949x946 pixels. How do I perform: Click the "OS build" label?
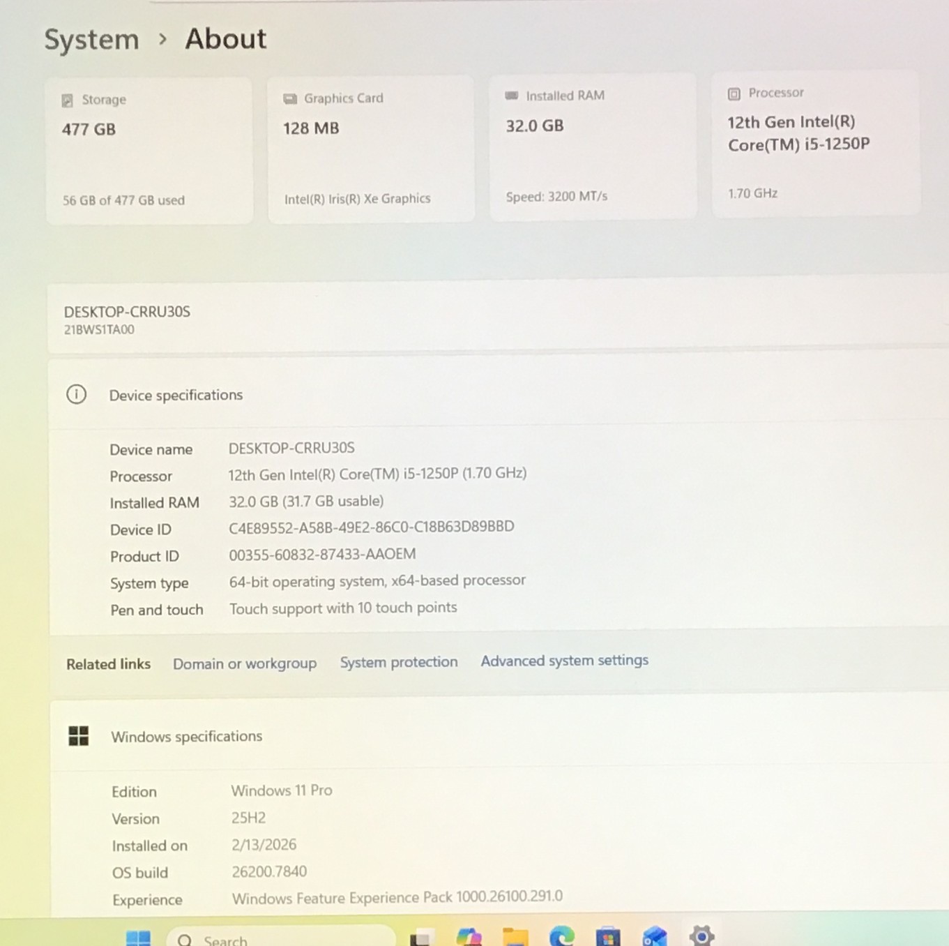pos(140,873)
